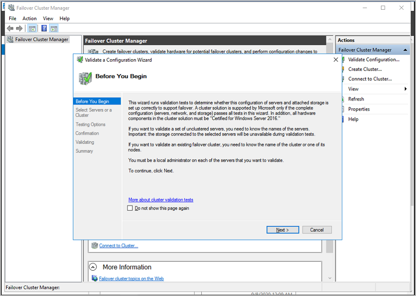
Task: Open 'Failover cluster topics on the Web' link
Action: click(131, 279)
